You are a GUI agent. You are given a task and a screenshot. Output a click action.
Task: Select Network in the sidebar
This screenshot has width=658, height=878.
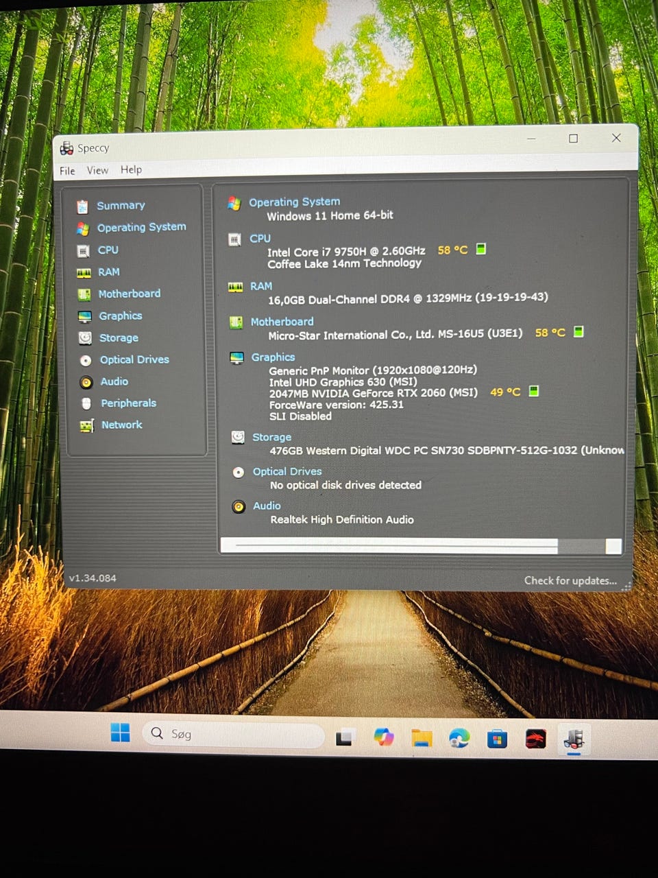pyautogui.click(x=122, y=425)
